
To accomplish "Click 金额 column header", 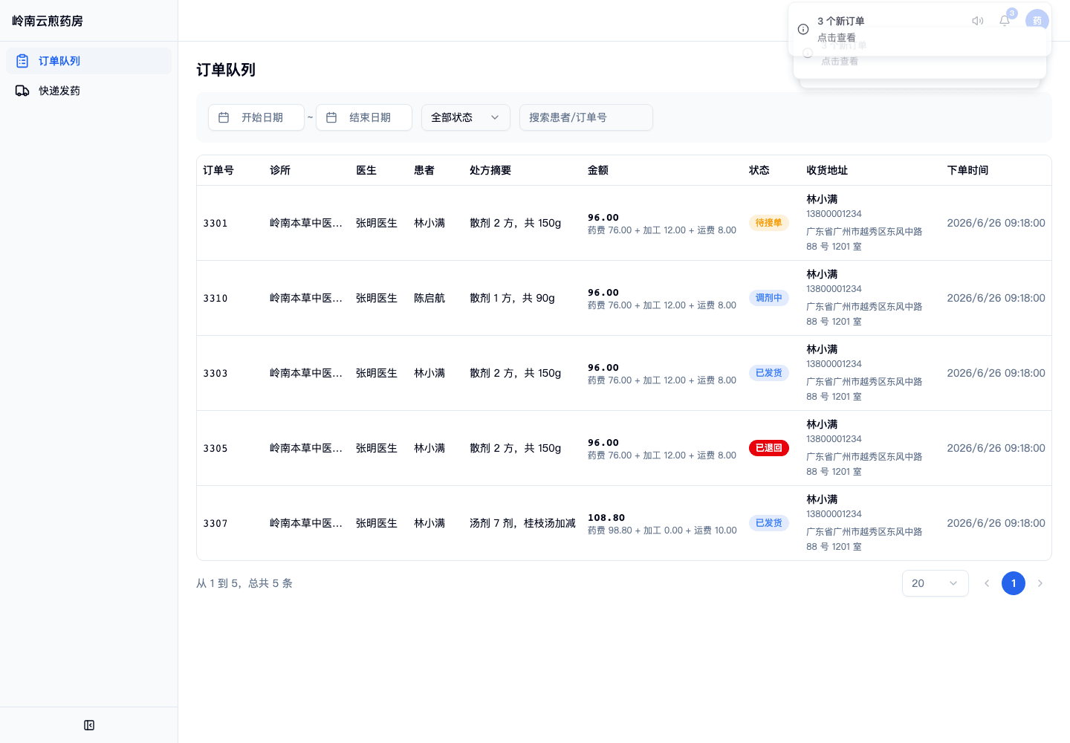I will pos(598,170).
